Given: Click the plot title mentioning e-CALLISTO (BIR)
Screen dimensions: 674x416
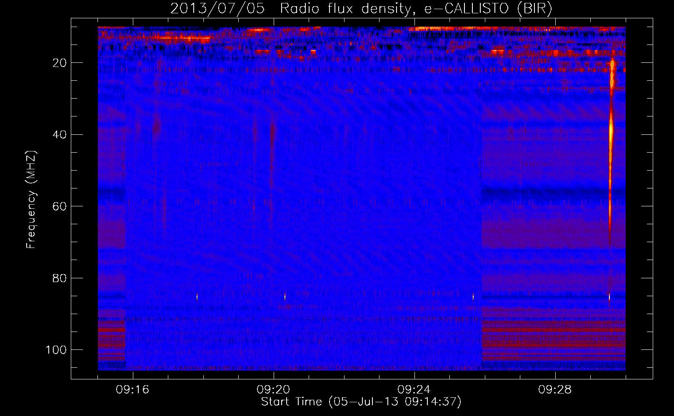Looking at the screenshot, I should point(361,9).
